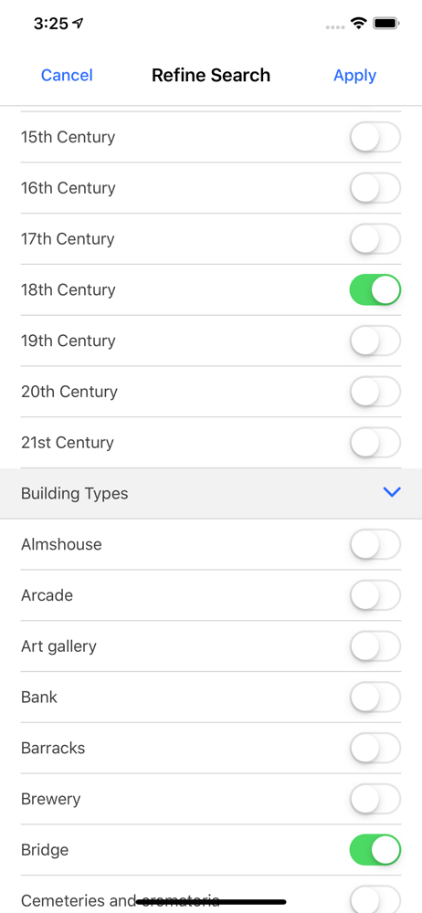Tap the battery status icon

tap(385, 24)
